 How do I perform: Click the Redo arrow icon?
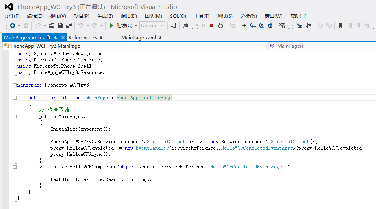point(95,26)
